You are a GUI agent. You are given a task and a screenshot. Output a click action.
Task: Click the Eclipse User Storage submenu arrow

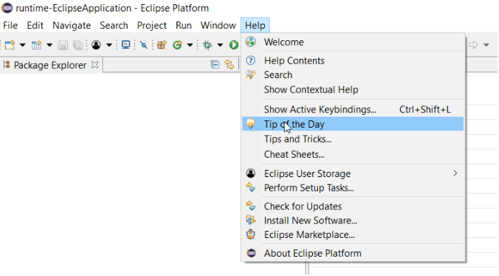coord(455,173)
